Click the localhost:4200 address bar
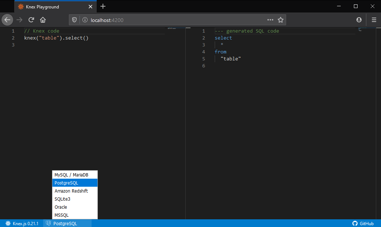 click(177, 20)
